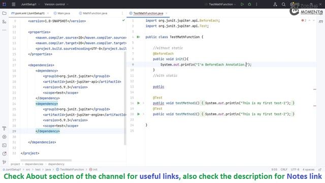Click the 'dependency' XML breadcrumb
325x183 pixels.
tap(56, 164)
